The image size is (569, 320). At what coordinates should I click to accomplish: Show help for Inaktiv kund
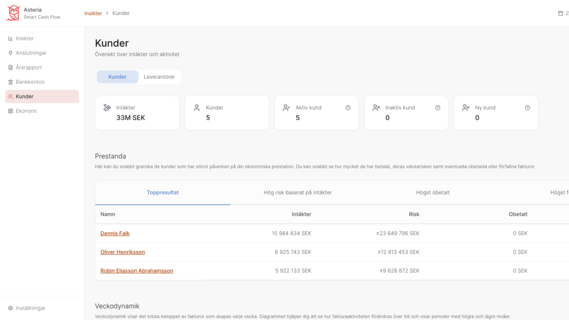click(x=438, y=108)
